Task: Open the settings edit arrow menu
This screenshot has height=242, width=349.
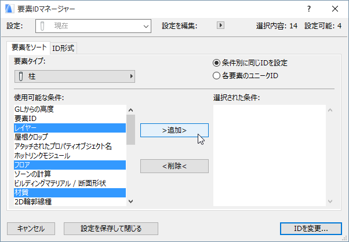Action: point(220,25)
